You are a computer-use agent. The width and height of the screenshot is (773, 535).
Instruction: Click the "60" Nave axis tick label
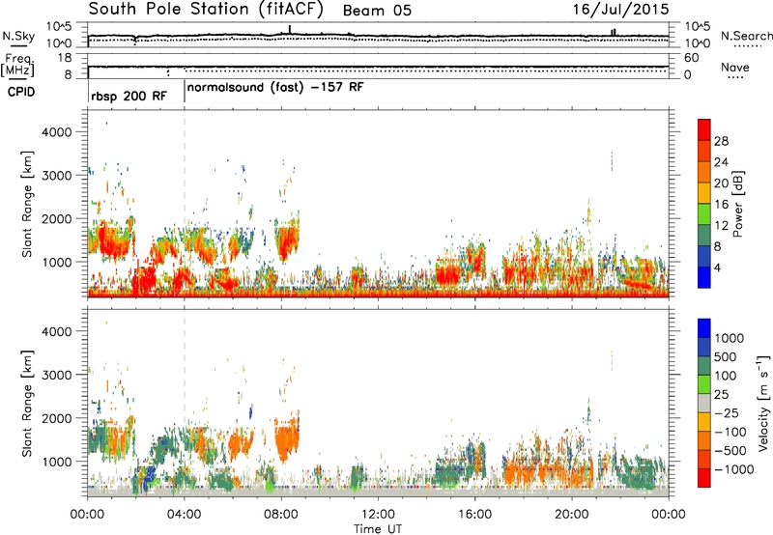coord(691,58)
